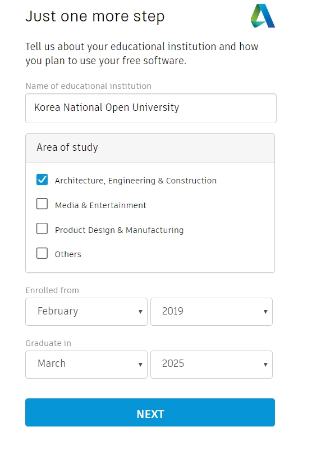Click the arrow beside 2019

click(265, 312)
